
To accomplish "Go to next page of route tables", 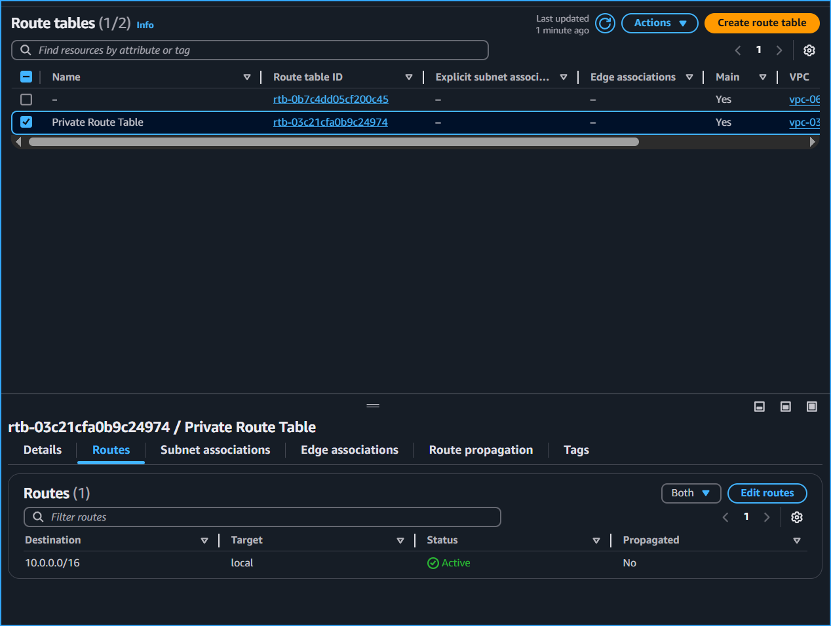I will click(x=779, y=50).
